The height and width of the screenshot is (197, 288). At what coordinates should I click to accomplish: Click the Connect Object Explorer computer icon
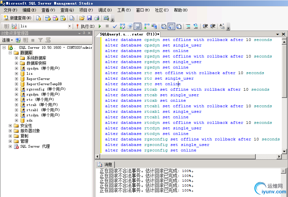pos(18,40)
